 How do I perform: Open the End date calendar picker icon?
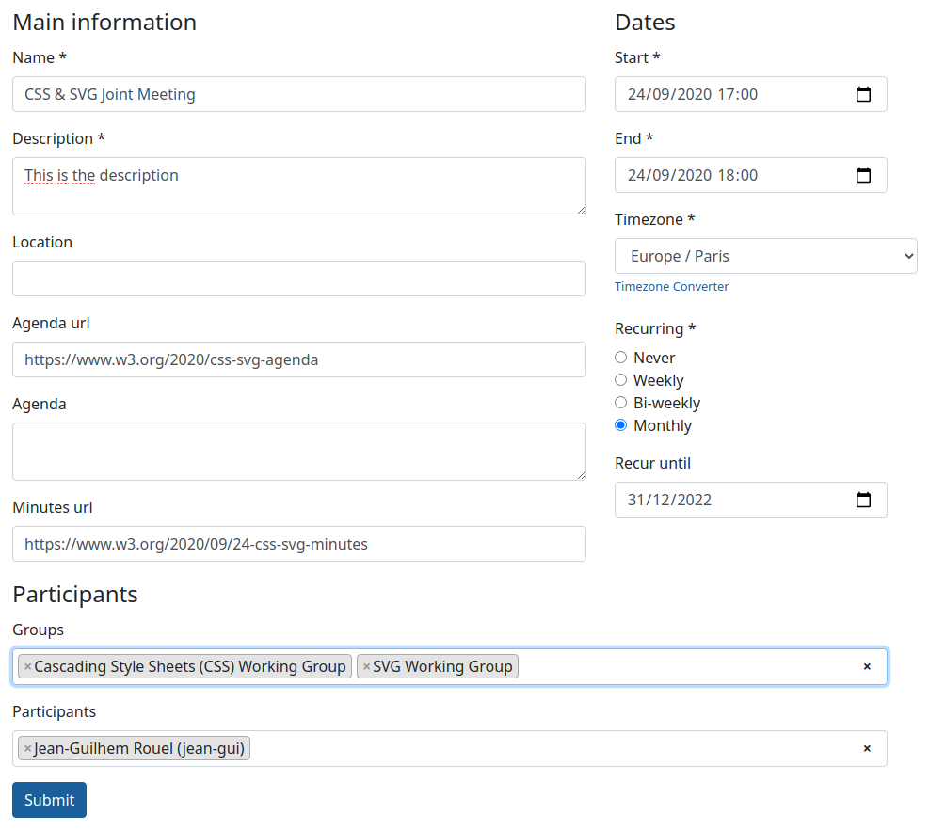coord(863,175)
